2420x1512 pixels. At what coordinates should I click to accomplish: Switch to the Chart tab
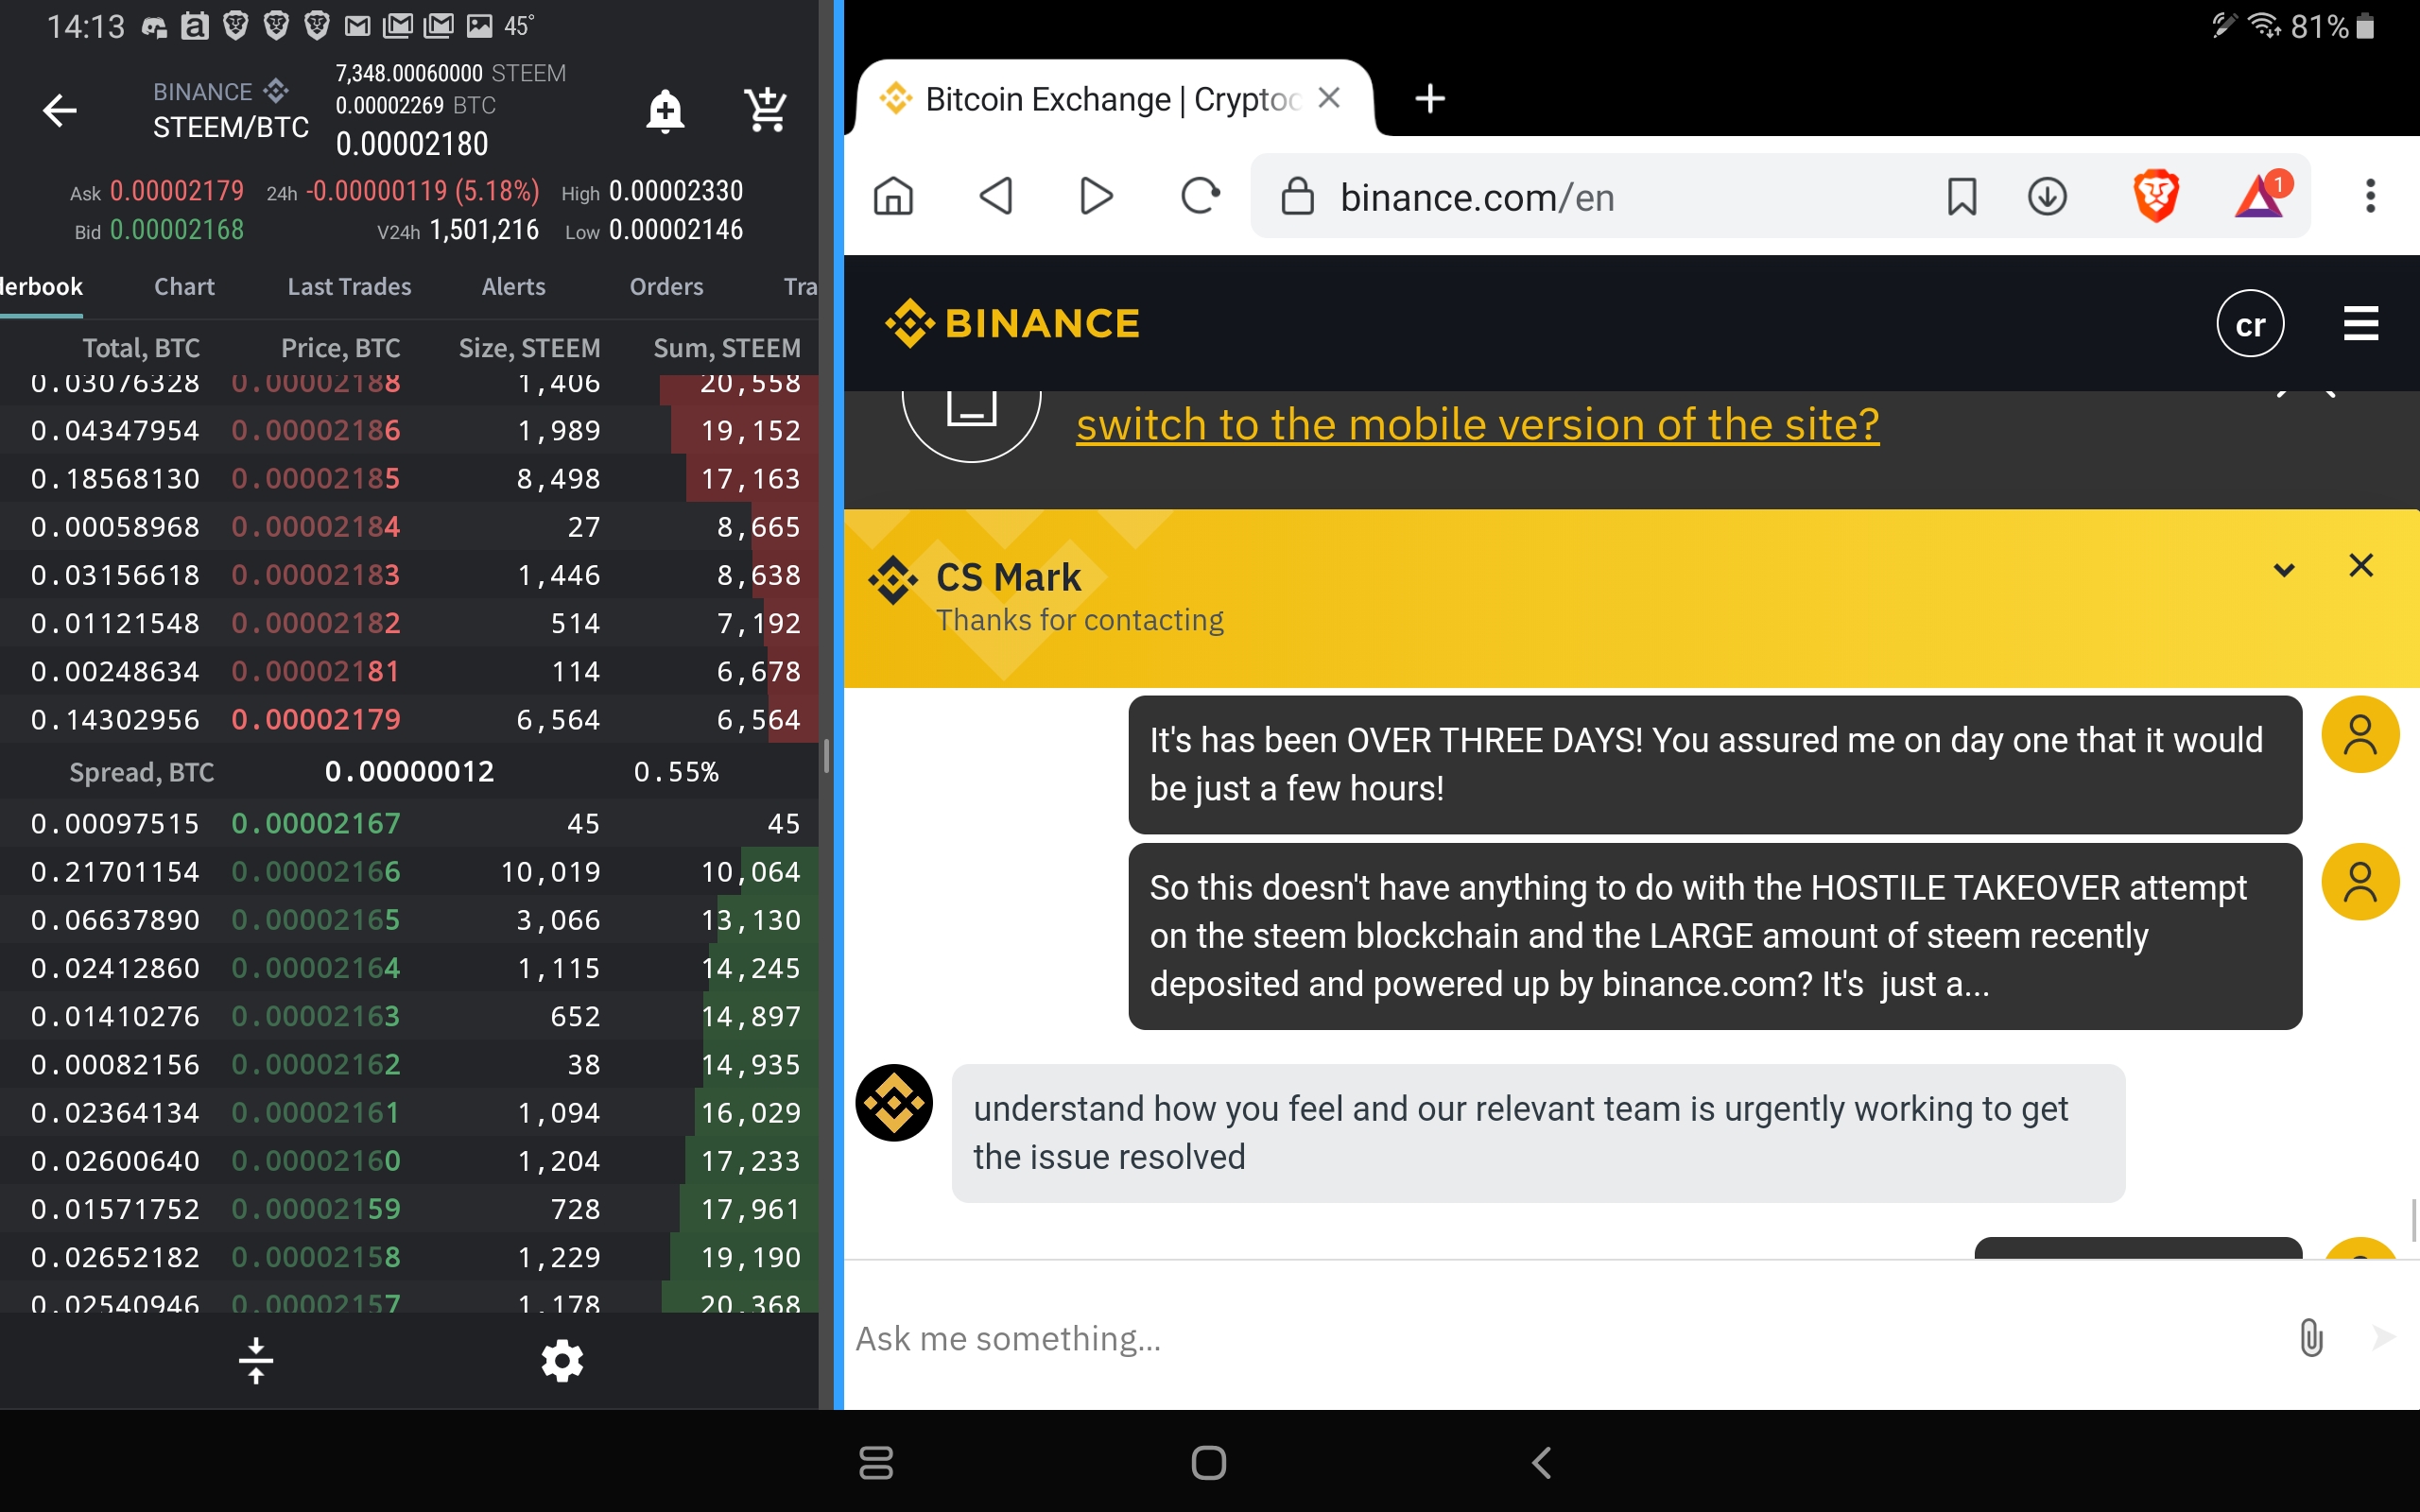[x=184, y=287]
